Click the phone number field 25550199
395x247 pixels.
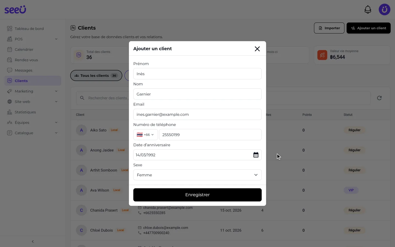click(210, 135)
